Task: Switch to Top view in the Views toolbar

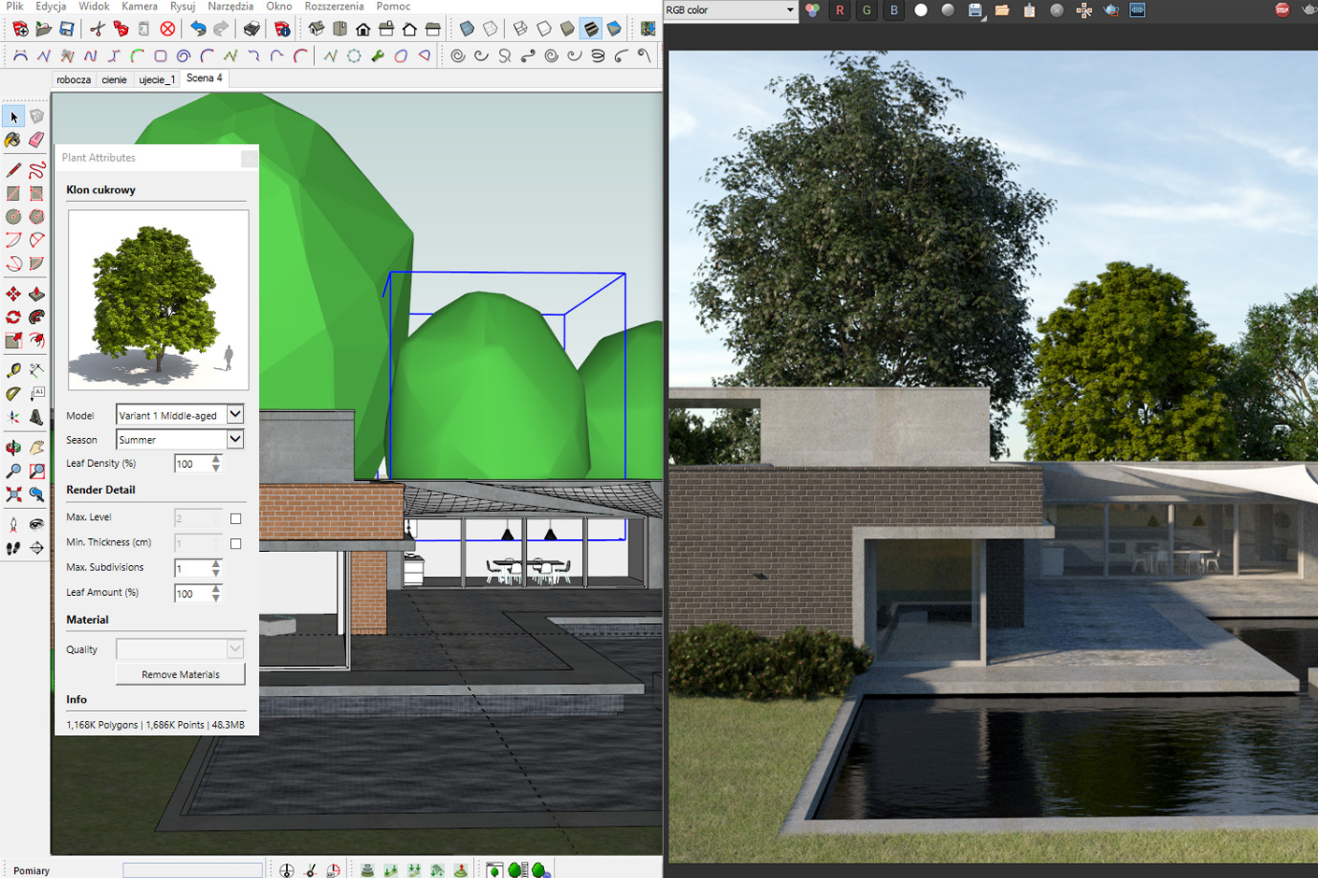Action: [337, 28]
